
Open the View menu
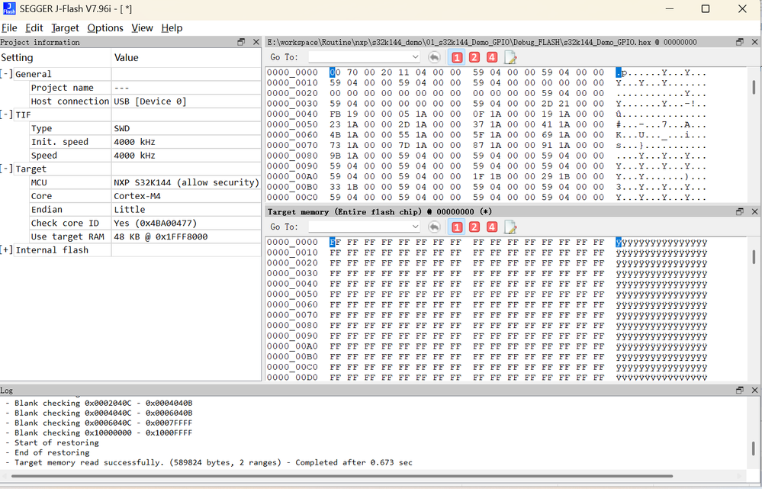[x=142, y=27]
